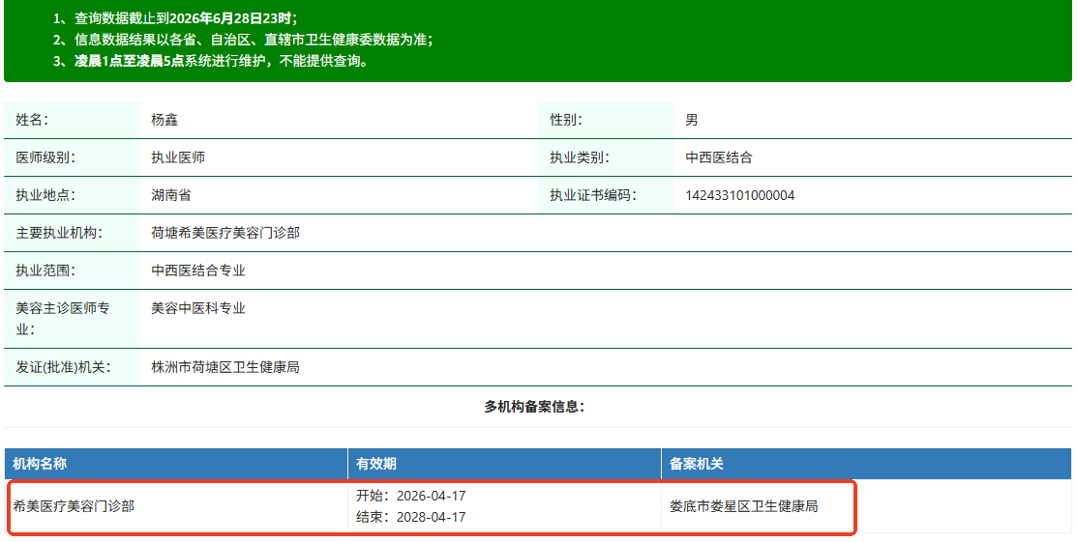The height and width of the screenshot is (542, 1077).
Task: Click the 主要执业机构 label
Action: [59, 233]
